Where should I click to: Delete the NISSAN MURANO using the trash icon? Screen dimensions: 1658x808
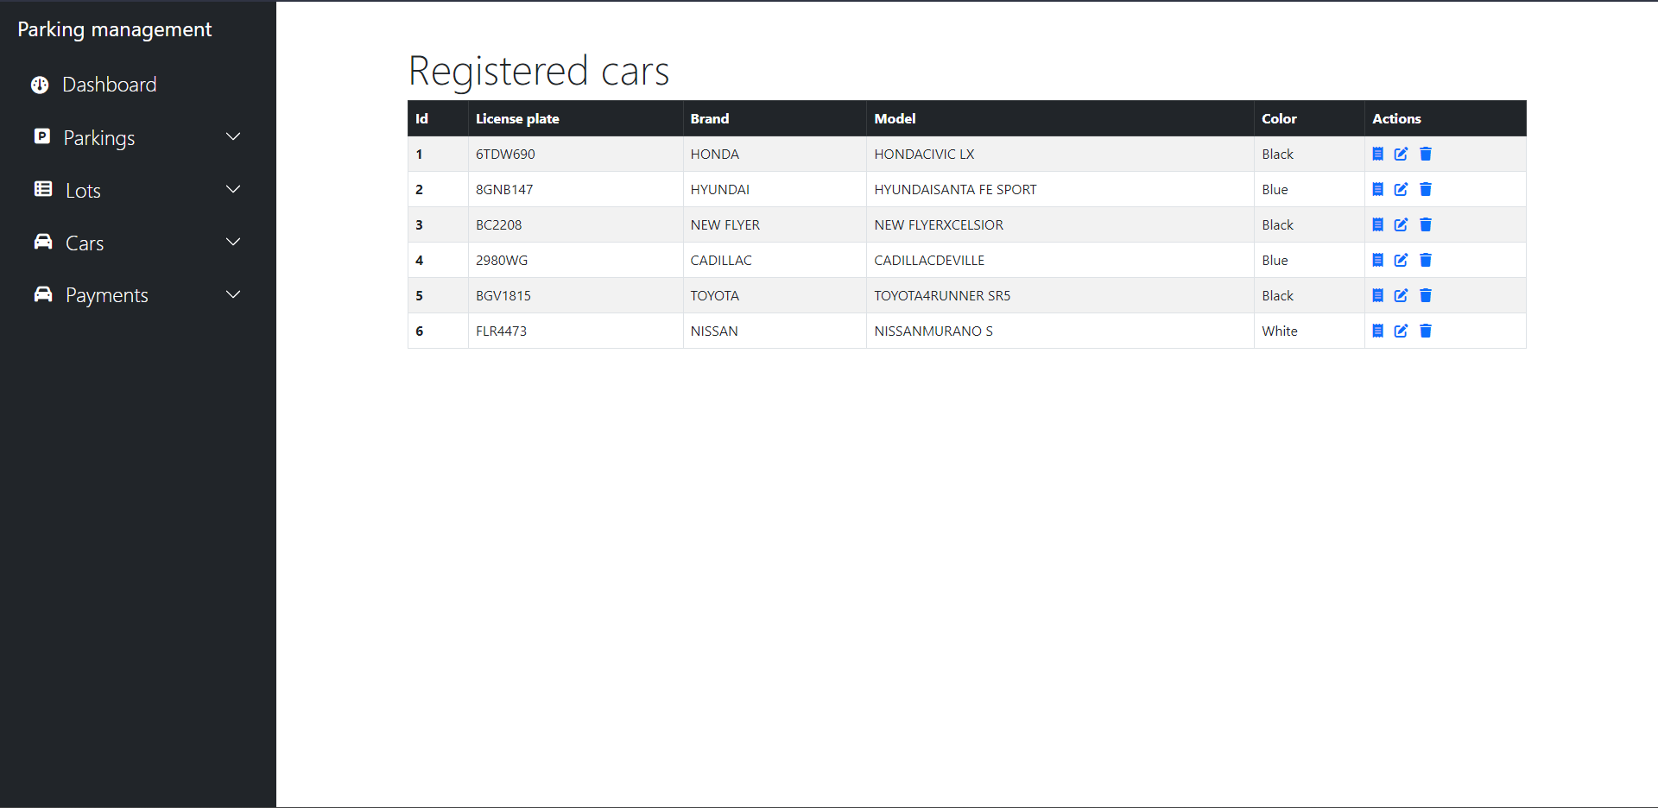pyautogui.click(x=1426, y=331)
